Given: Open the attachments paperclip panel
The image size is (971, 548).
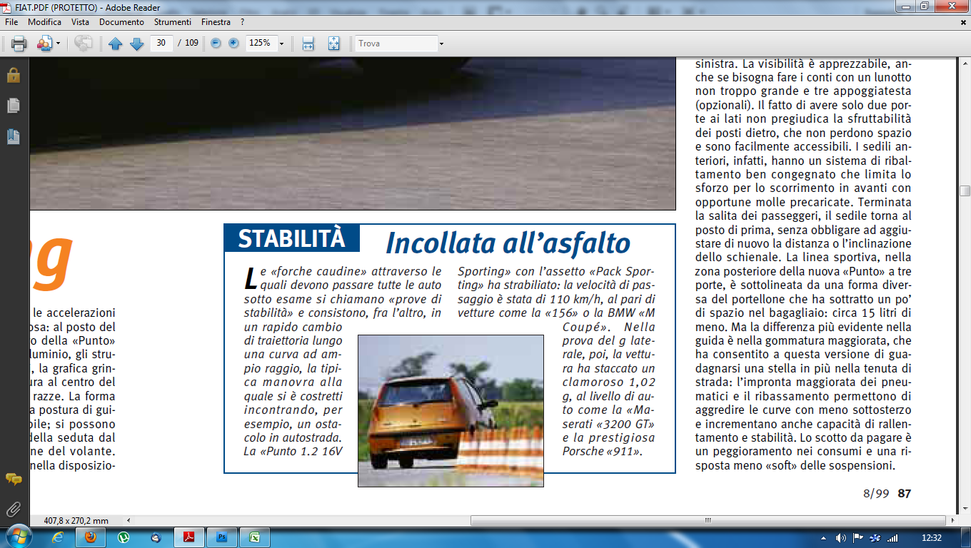Looking at the screenshot, I should click(x=14, y=509).
